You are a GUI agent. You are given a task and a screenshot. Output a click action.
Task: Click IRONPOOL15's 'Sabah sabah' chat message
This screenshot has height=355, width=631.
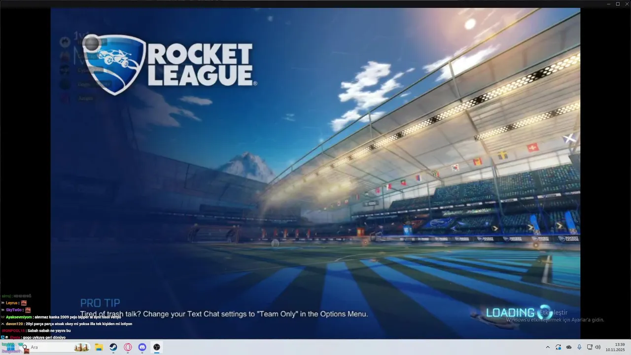36,330
